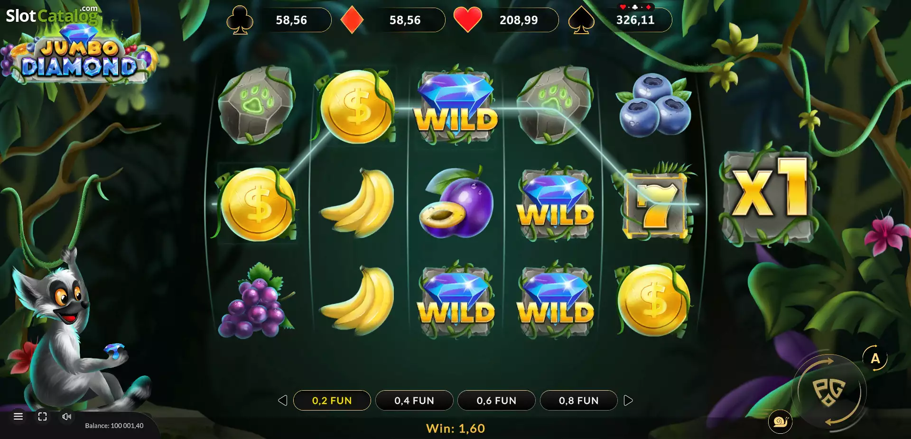Enable autoplay with the A button
This screenshot has width=911, height=439.
(x=875, y=358)
